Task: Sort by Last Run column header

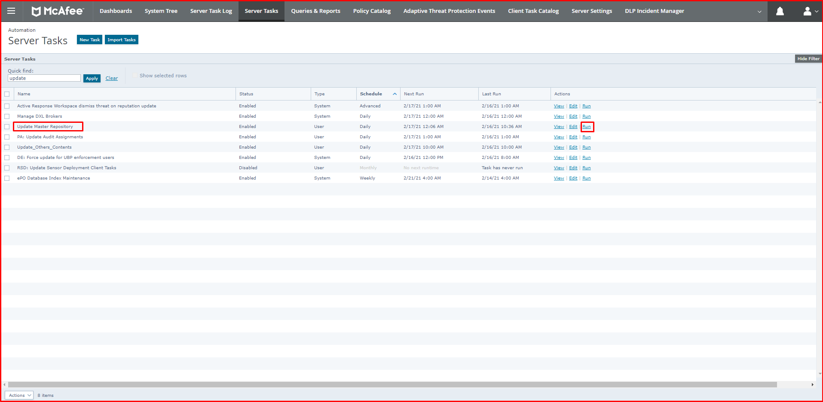Action: 491,94
